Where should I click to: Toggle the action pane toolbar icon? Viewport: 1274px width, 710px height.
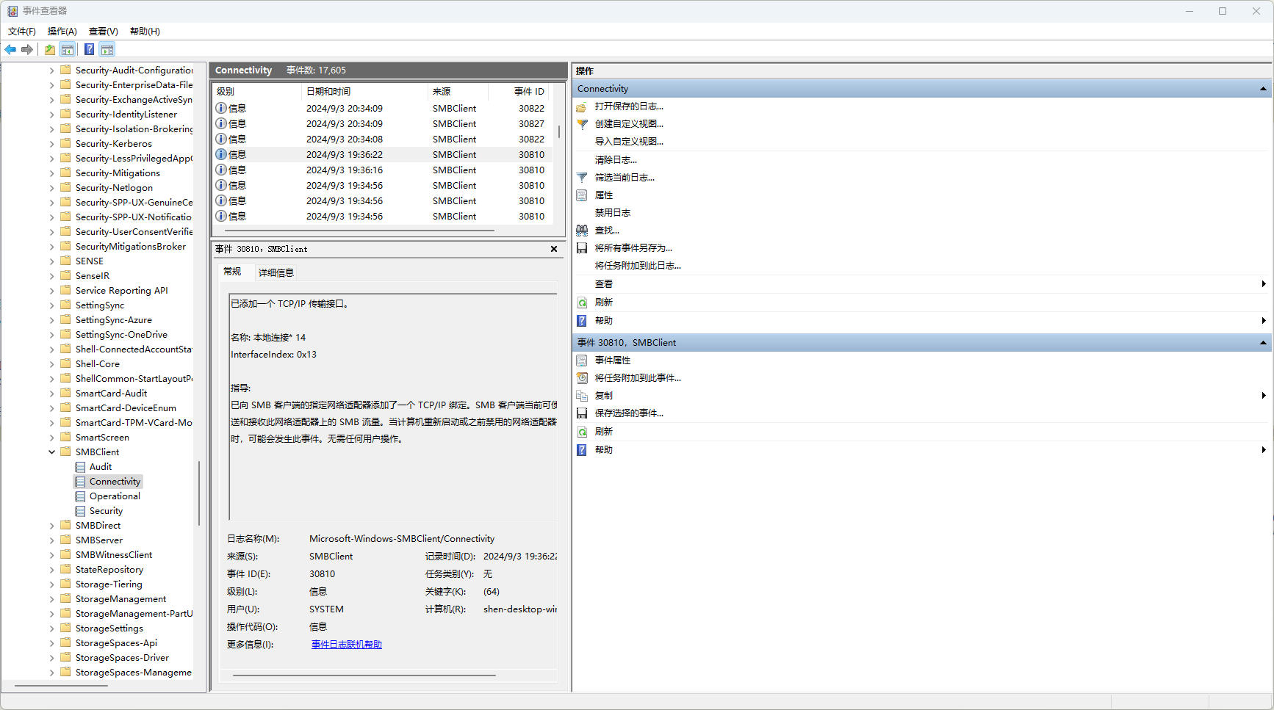[107, 49]
